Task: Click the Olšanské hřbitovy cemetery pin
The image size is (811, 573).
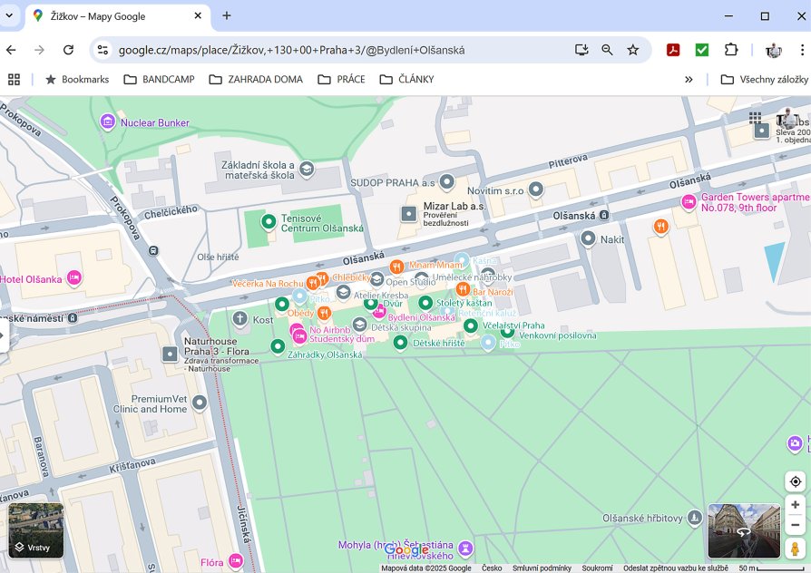Action: (x=695, y=517)
